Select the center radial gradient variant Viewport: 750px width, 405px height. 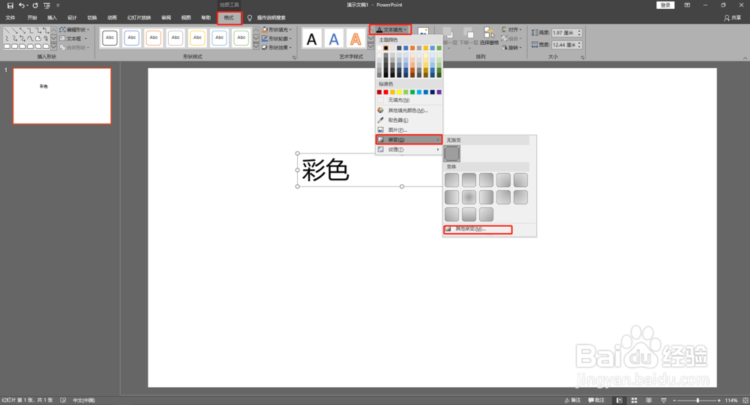(x=469, y=197)
